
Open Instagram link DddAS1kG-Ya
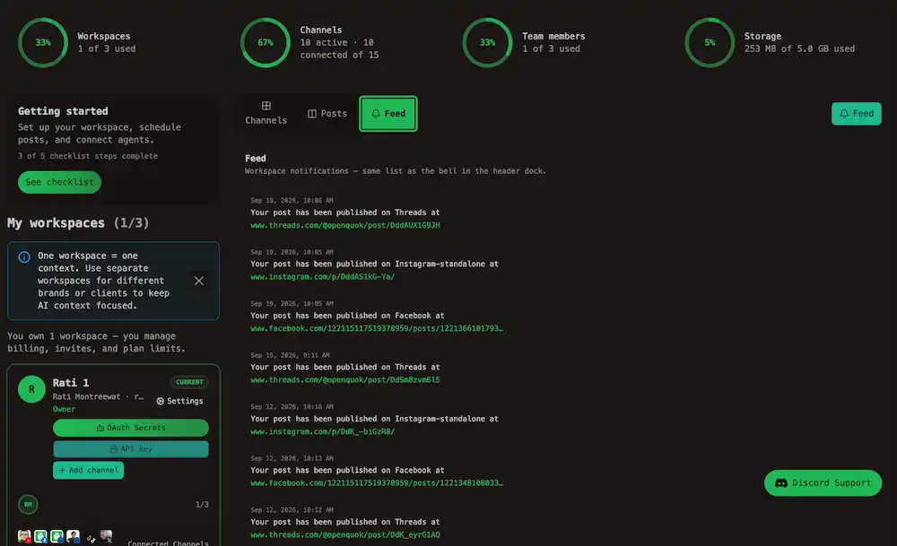coord(323,277)
